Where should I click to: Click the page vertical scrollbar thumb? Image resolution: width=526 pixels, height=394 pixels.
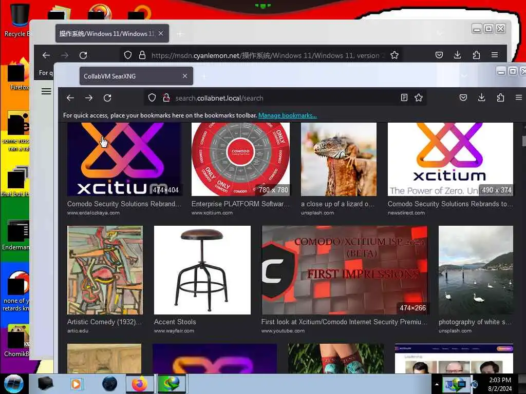pos(523,141)
